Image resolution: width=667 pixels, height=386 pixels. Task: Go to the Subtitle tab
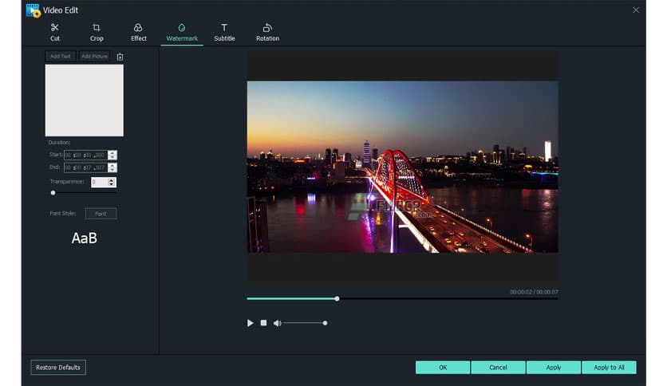pyautogui.click(x=224, y=32)
